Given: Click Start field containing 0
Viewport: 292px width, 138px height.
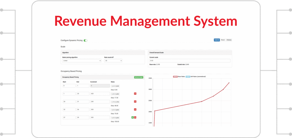Looking at the screenshot, I should pyautogui.click(x=69, y=86).
